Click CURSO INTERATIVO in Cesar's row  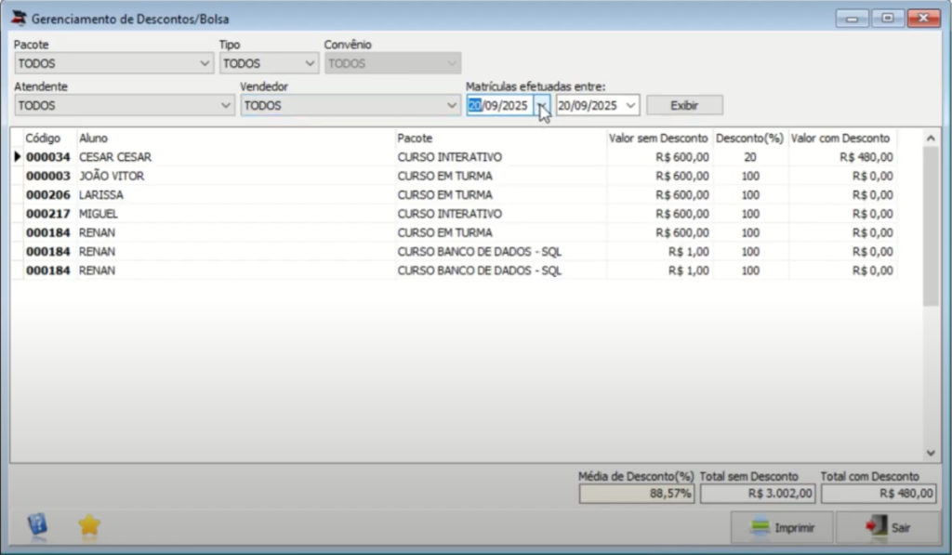tap(449, 157)
